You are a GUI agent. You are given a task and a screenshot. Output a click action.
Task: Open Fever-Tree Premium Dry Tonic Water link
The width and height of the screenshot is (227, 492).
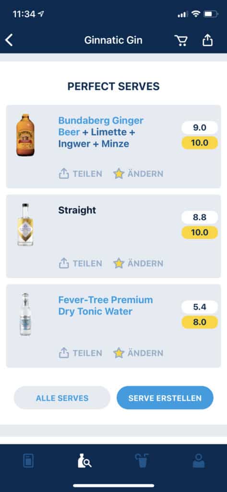[106, 306]
